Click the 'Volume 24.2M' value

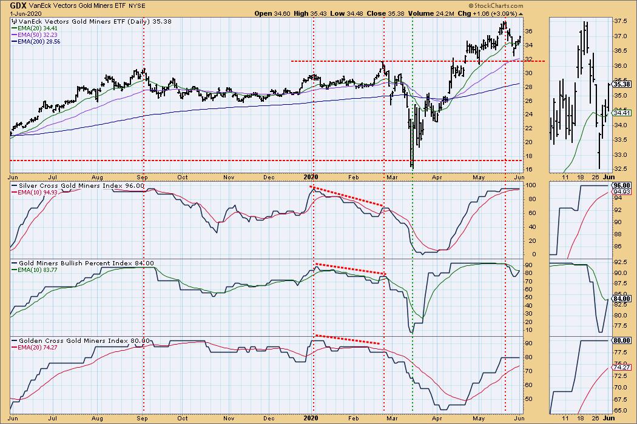(x=431, y=13)
